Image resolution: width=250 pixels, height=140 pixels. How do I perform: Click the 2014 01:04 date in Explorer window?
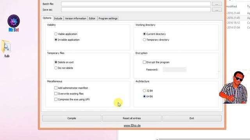tap(234, 28)
